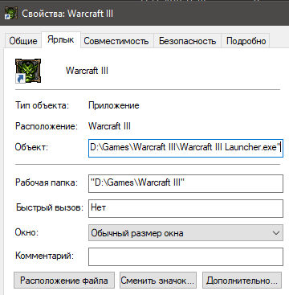
Task: Click the Расположение файла button
Action: point(64,281)
